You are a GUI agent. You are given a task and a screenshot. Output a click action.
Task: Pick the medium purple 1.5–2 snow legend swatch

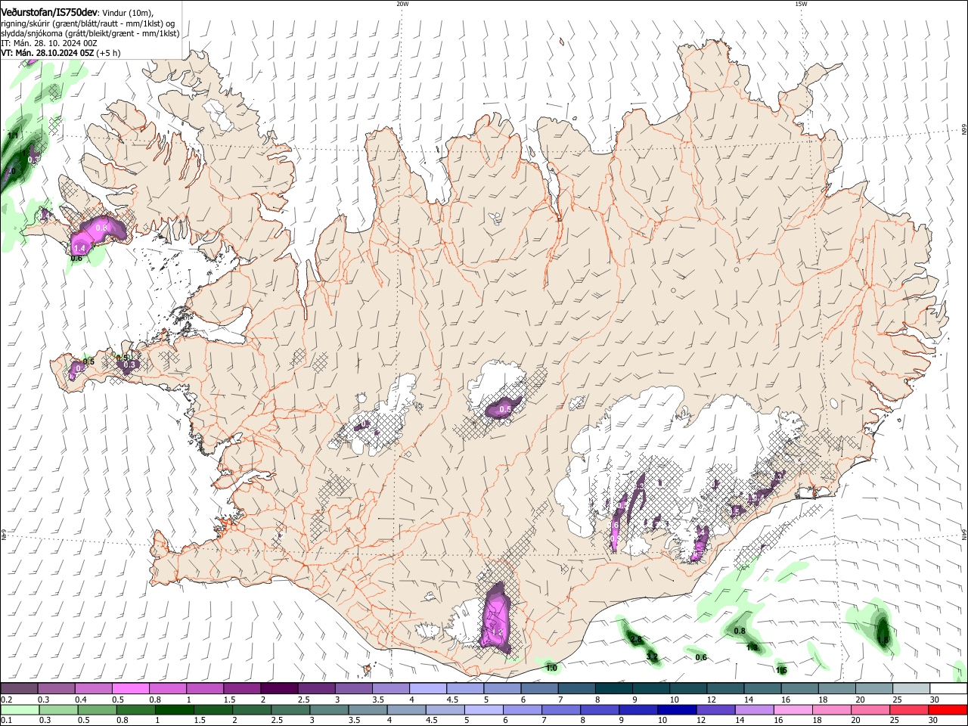[242, 689]
